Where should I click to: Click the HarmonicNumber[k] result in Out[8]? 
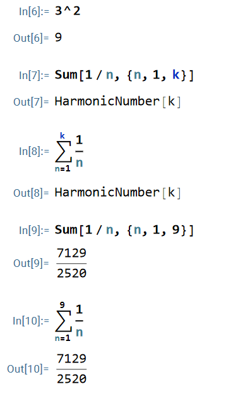(x=117, y=193)
